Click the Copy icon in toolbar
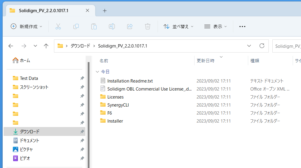 point(76,26)
